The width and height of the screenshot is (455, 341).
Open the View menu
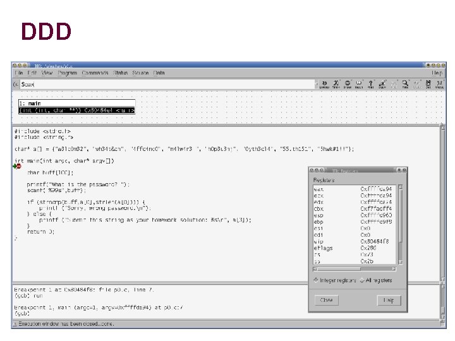(x=47, y=73)
